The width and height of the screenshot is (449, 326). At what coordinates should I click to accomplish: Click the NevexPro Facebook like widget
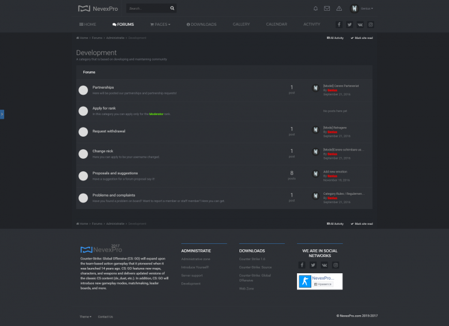click(x=320, y=281)
